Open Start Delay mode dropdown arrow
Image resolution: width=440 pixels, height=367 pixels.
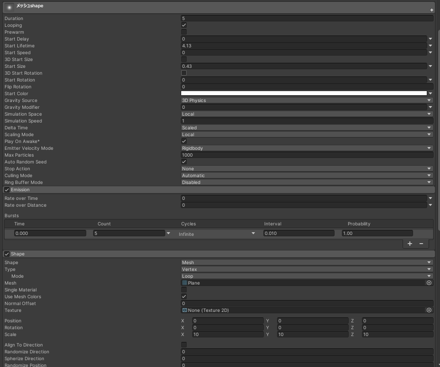tap(430, 39)
